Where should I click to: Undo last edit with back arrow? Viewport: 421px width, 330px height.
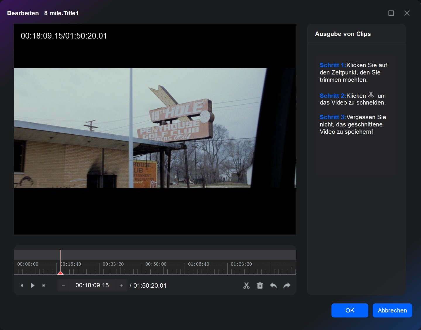(x=273, y=285)
